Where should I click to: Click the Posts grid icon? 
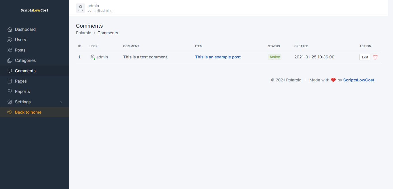10,50
